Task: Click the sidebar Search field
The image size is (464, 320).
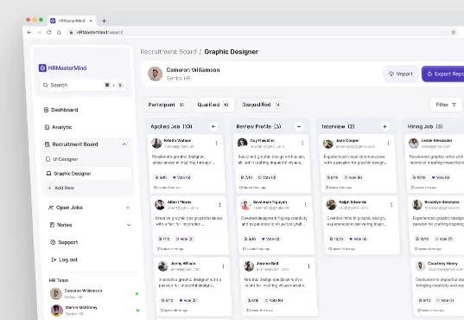Action: 83,85
